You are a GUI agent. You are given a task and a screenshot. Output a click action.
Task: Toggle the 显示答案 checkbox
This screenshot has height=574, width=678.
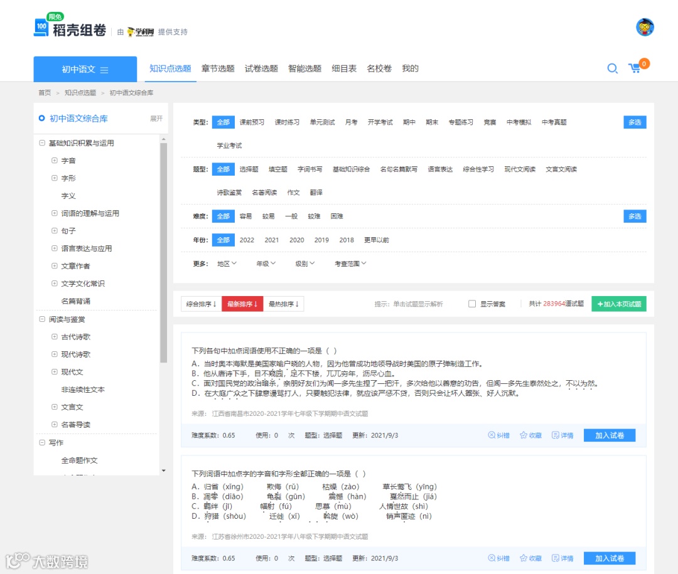pos(471,304)
